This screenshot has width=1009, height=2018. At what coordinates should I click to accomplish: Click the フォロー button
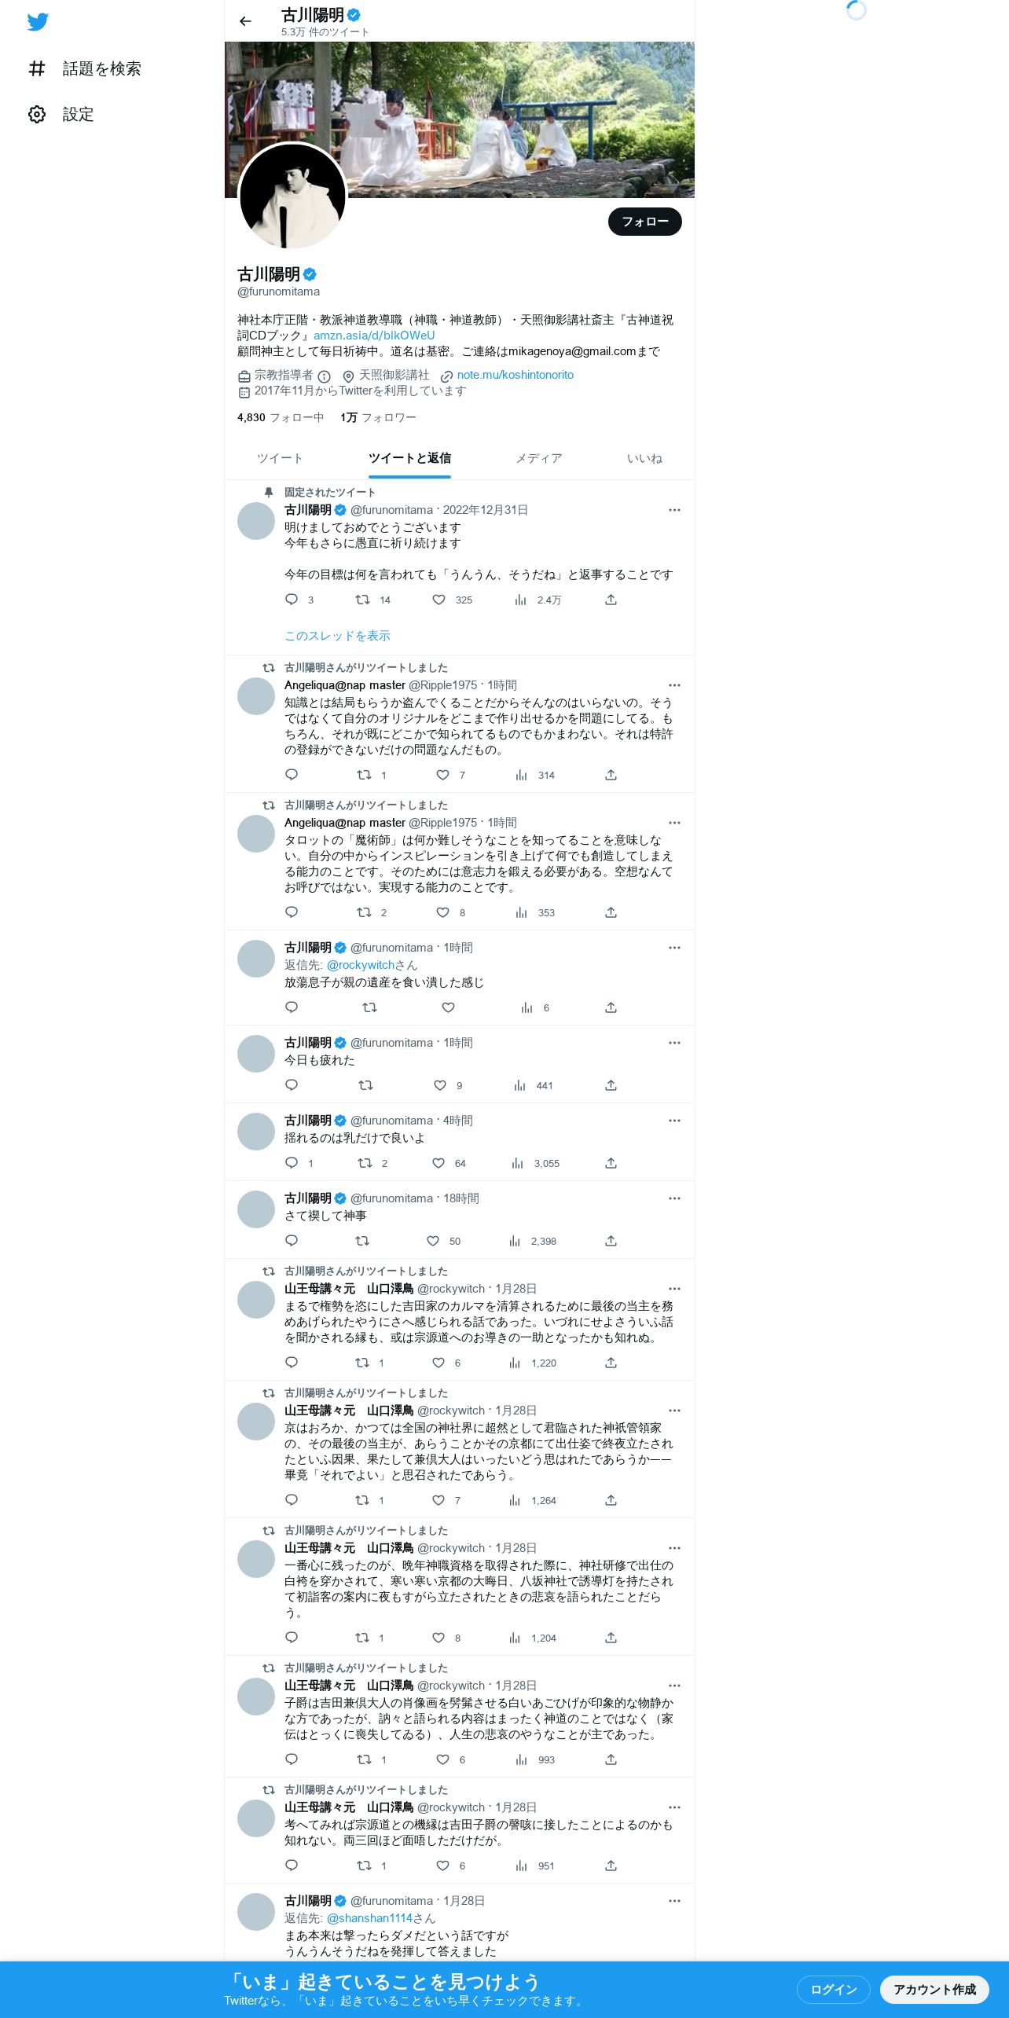[644, 222]
